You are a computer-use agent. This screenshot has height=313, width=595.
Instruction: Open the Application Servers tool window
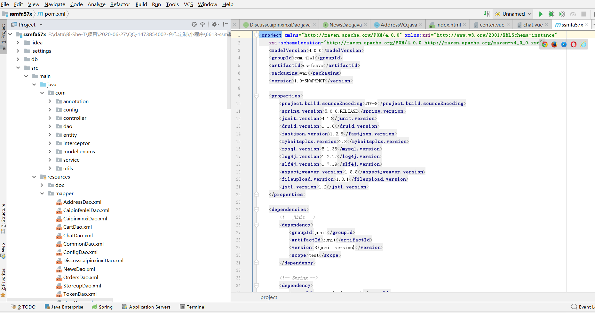click(147, 307)
